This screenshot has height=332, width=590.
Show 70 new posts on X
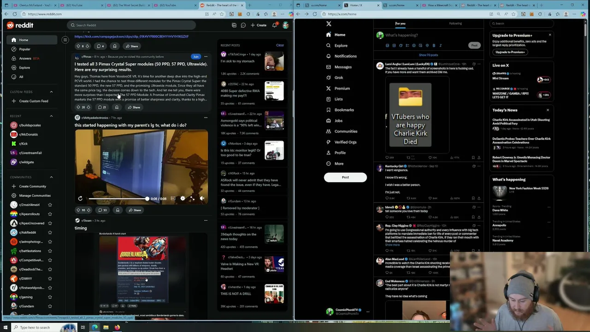(x=428, y=55)
